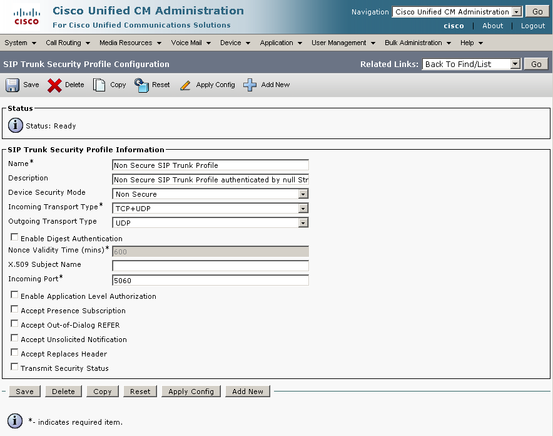Click the Apply Config pencil icon
This screenshot has width=553, height=436.
[185, 85]
